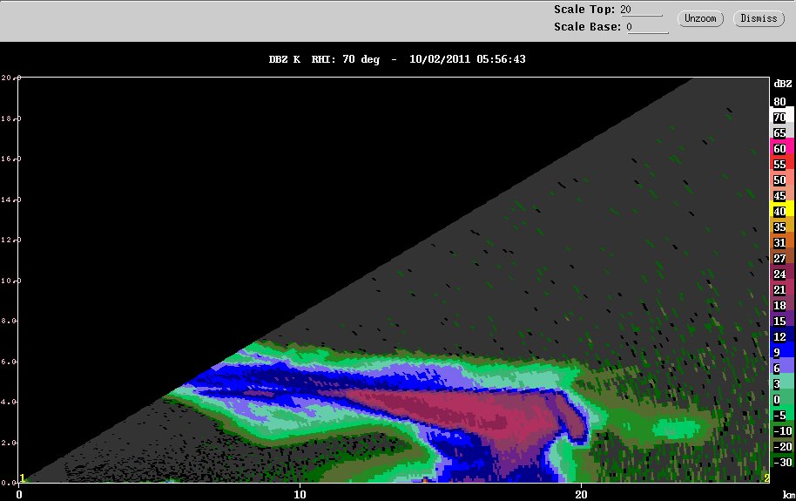Click the x-axis label 0
This screenshot has height=501, width=796.
click(19, 494)
